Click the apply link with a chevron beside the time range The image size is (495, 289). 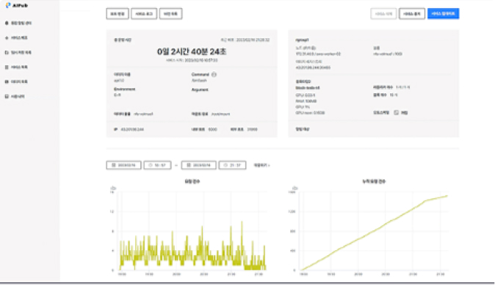(x=261, y=165)
